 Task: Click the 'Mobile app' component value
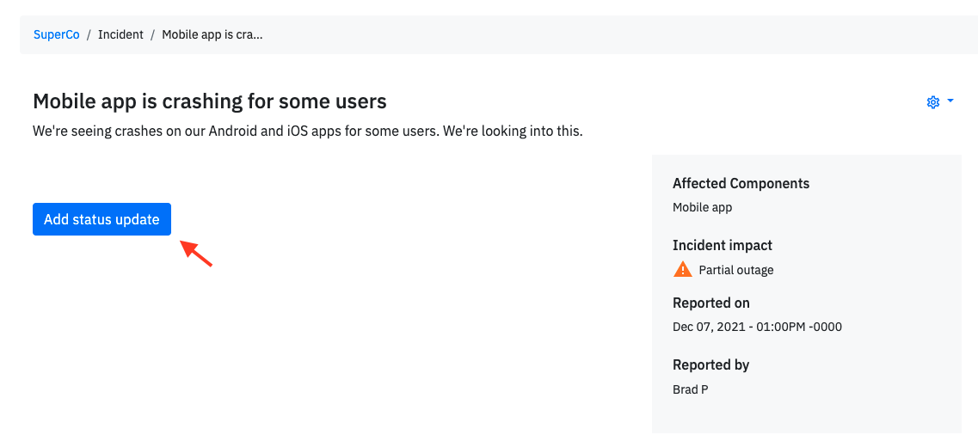click(x=702, y=208)
